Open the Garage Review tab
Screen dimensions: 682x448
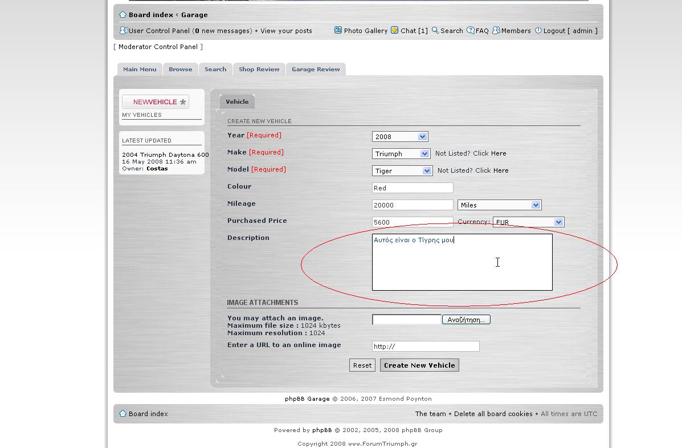pyautogui.click(x=316, y=70)
